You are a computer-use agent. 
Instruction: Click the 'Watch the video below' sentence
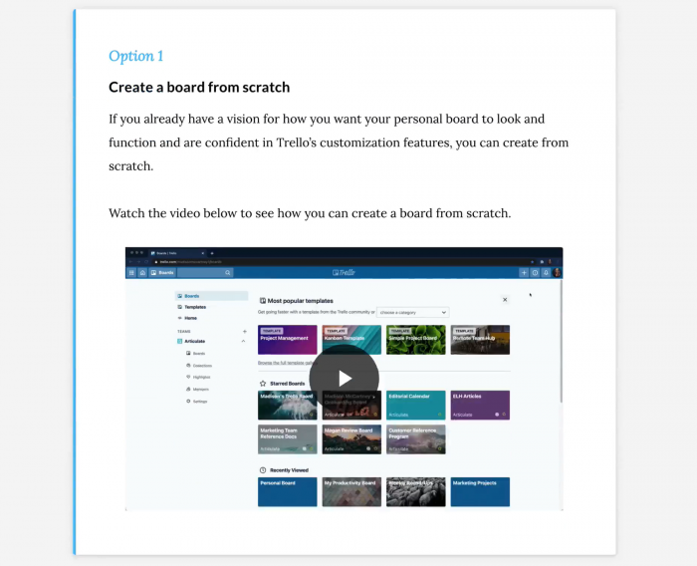[310, 213]
